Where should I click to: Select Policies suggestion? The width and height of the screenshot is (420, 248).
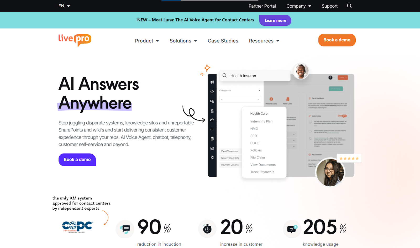click(256, 150)
